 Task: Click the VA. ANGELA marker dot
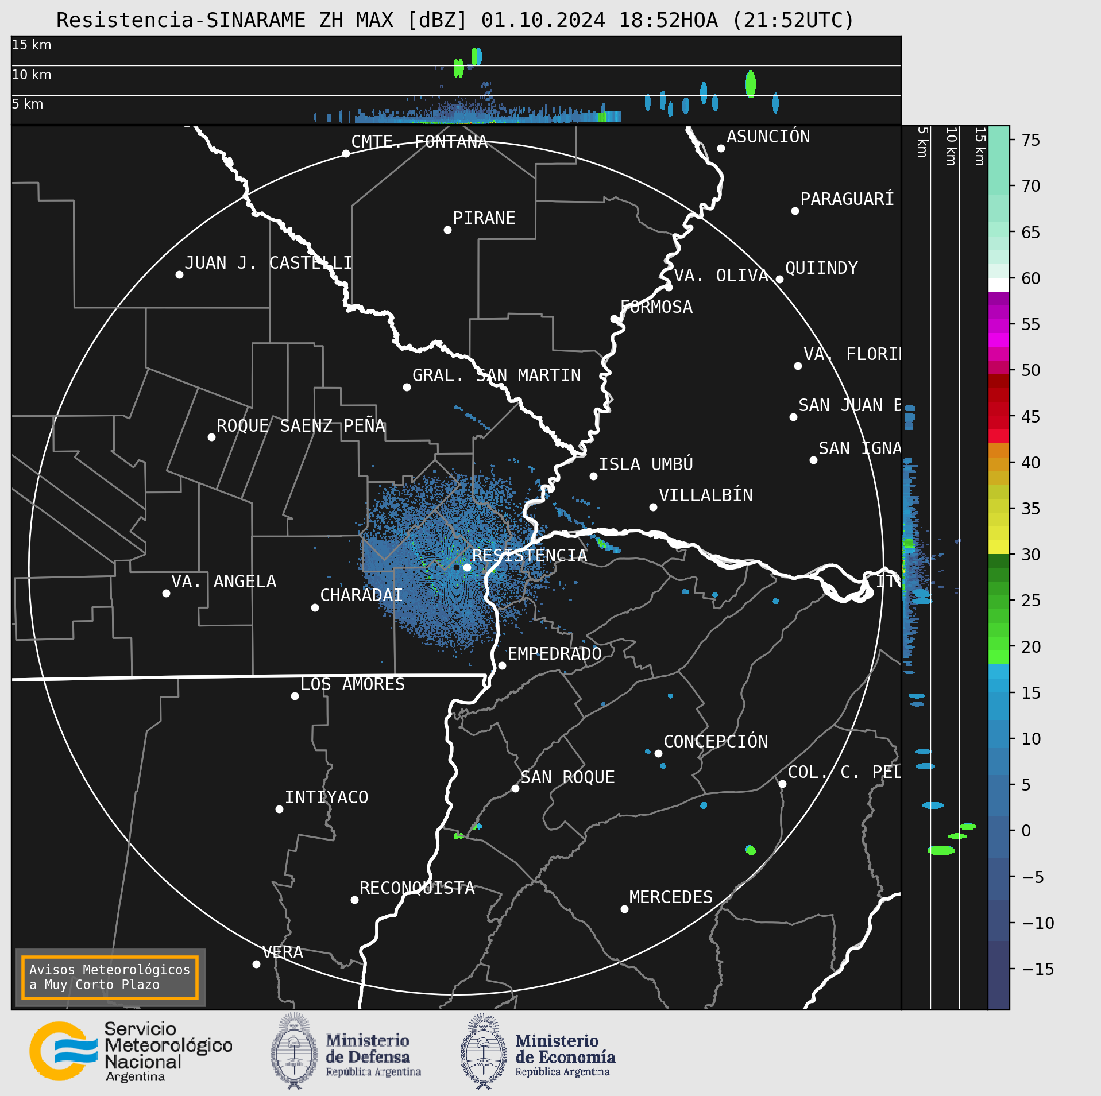pos(166,593)
